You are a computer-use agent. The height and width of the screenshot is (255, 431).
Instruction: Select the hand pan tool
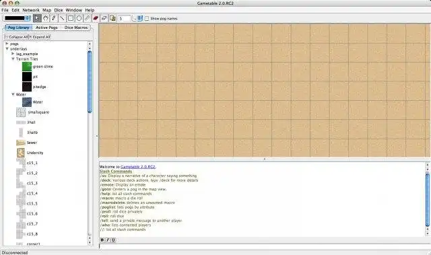45,18
